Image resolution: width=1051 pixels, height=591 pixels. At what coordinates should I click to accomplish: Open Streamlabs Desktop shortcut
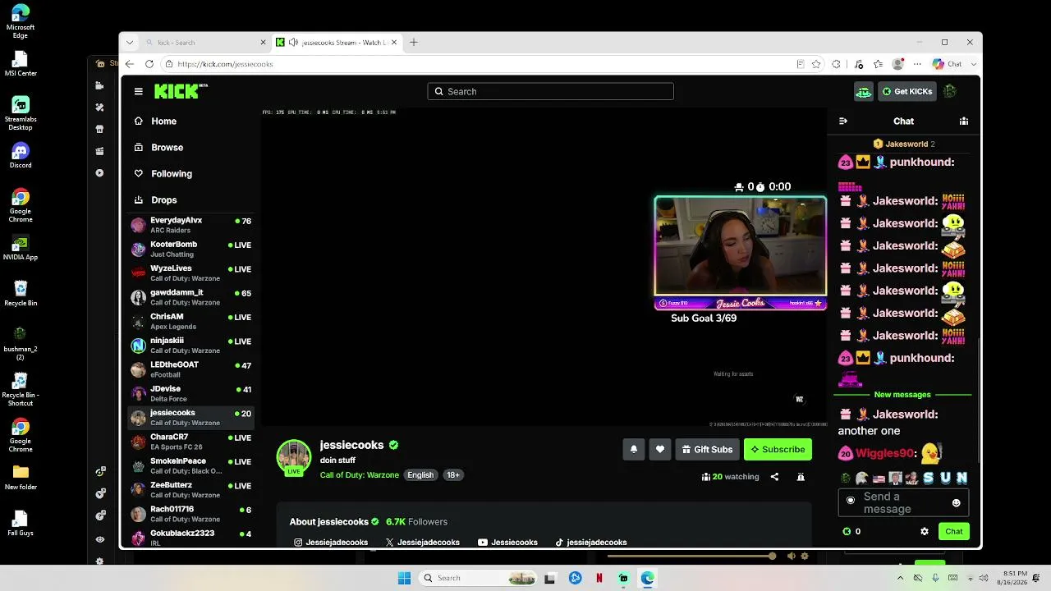(21, 113)
